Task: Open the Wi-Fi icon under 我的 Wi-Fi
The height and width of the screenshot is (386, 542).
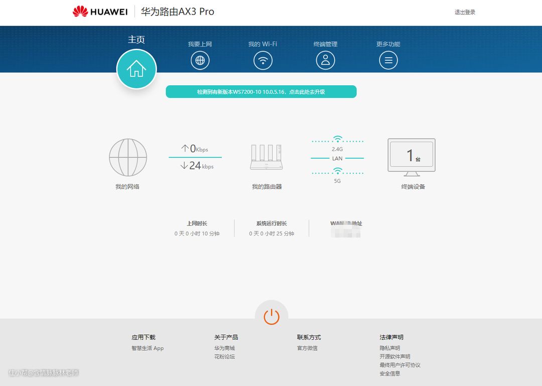Action: coord(262,60)
